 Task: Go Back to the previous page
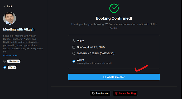pyautogui.click(x=8, y=6)
